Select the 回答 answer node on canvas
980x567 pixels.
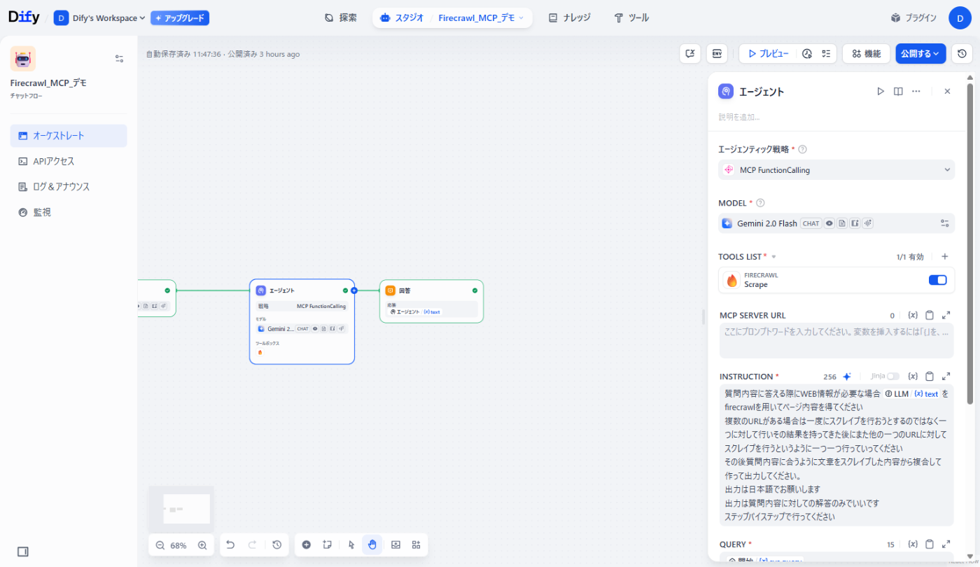[431, 301]
